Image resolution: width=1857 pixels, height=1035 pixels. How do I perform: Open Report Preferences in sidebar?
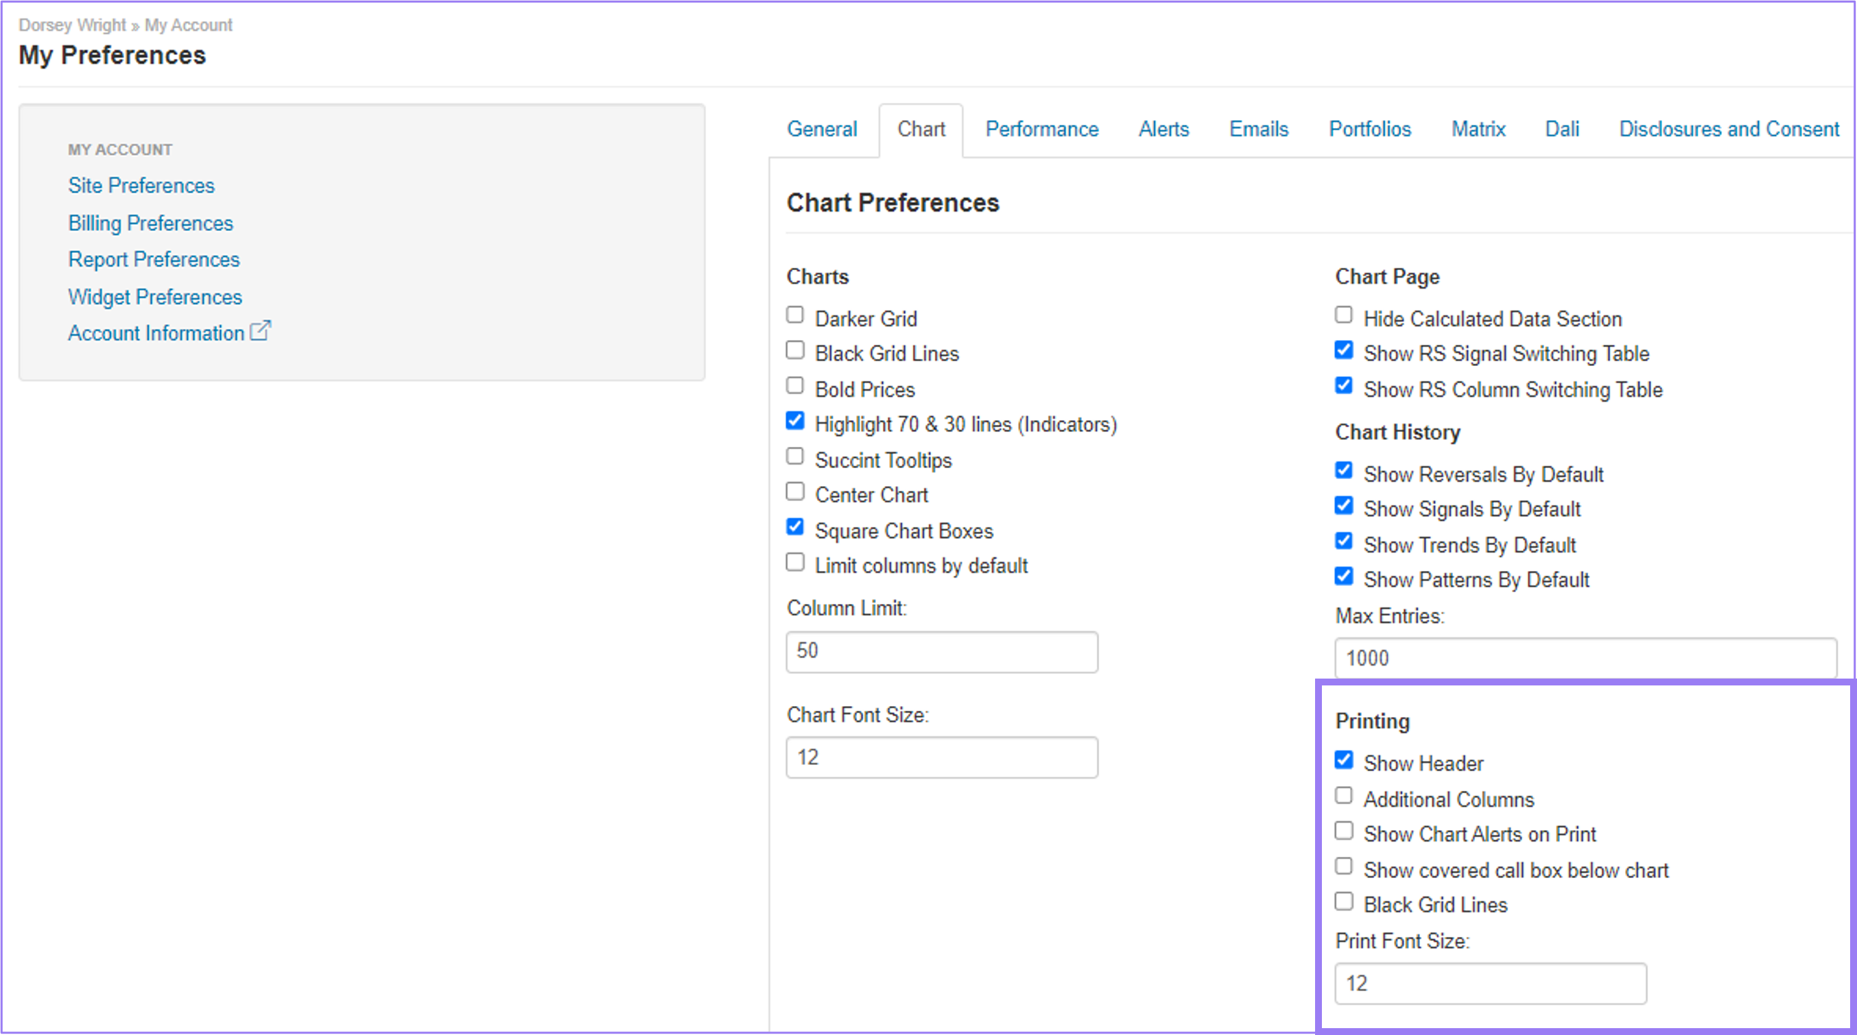[154, 259]
